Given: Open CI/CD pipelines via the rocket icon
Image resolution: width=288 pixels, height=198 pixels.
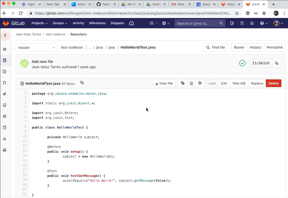Looking at the screenshot, I should tap(5, 94).
